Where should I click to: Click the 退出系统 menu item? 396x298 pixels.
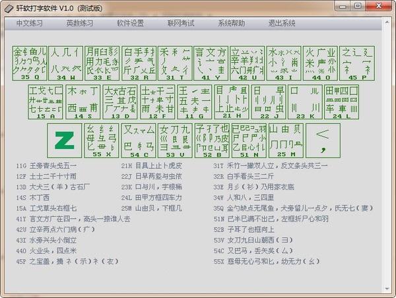pos(282,23)
